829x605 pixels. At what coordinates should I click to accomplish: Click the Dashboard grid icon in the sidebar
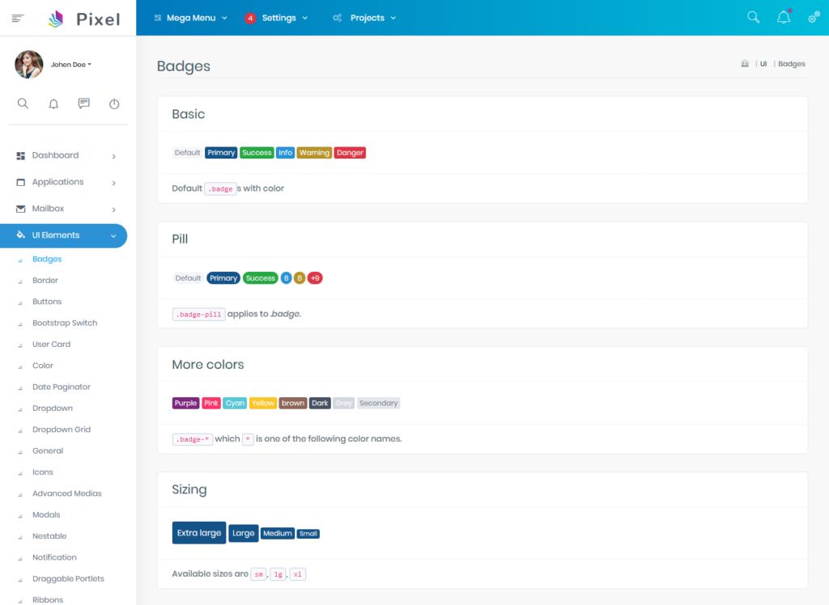[x=20, y=155]
